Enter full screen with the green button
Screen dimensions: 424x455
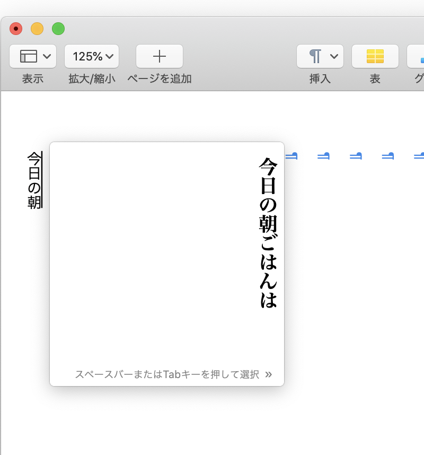[58, 29]
